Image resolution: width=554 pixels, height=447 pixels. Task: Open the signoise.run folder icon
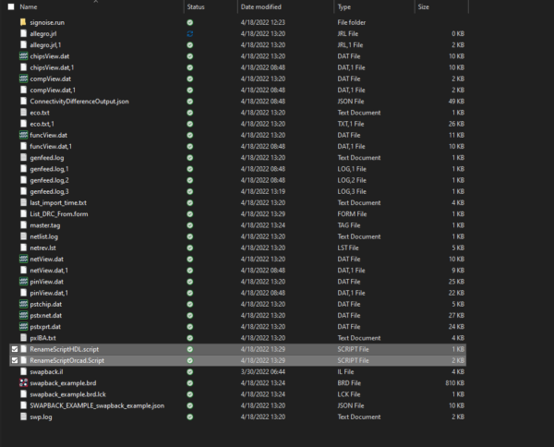(23, 21)
